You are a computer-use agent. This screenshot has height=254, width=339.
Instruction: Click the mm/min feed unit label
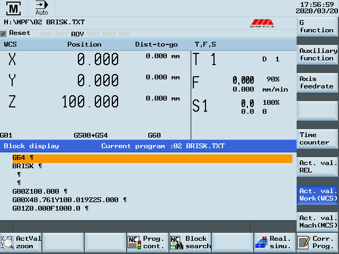tap(275, 89)
